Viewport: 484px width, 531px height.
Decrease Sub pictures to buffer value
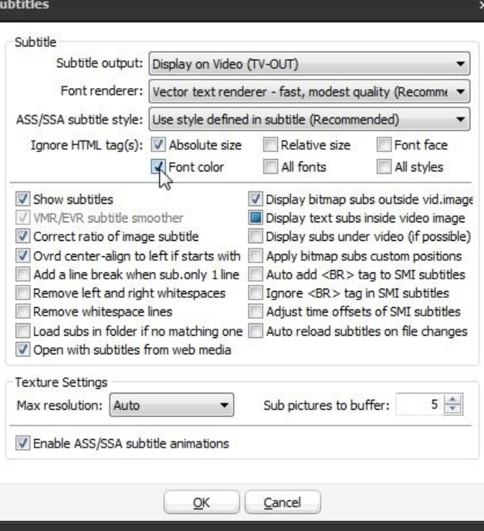[x=453, y=409]
